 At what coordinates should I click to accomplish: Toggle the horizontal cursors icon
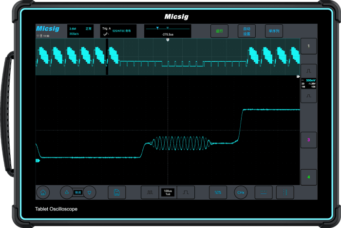(264, 193)
